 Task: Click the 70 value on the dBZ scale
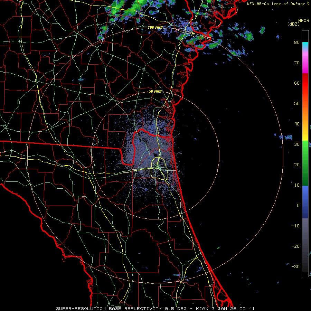(297, 63)
